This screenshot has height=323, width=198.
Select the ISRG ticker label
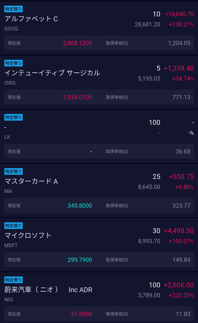click(x=10, y=83)
